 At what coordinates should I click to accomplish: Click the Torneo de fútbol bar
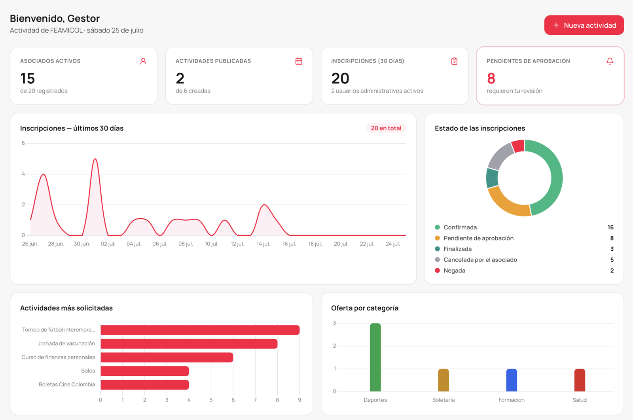200,330
